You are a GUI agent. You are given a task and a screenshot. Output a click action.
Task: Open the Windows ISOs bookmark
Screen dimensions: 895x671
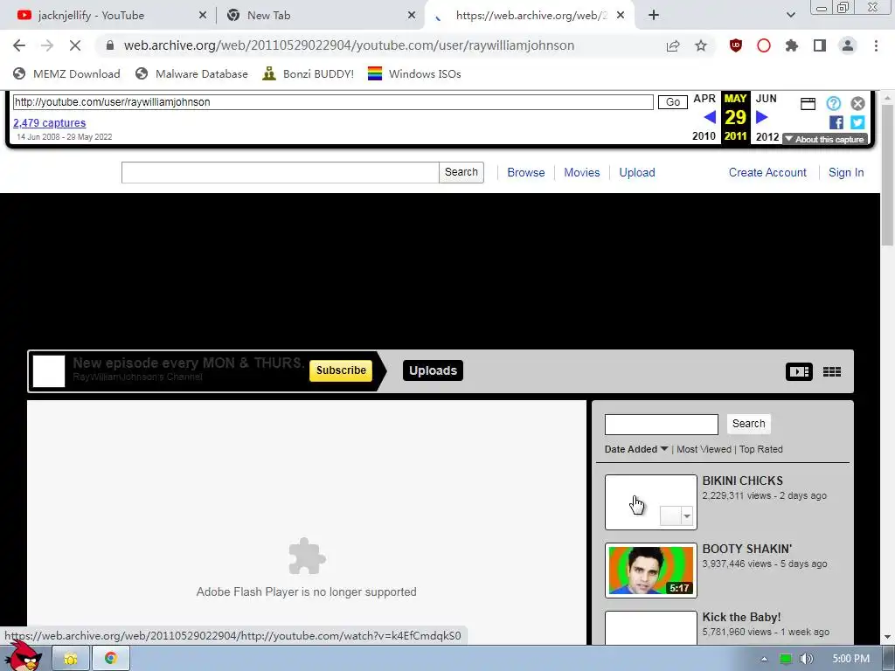pos(414,73)
